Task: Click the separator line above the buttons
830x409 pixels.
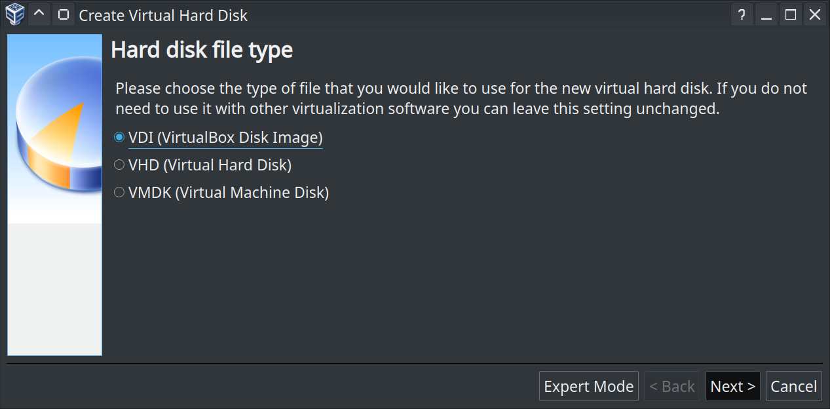Action: tap(415, 363)
